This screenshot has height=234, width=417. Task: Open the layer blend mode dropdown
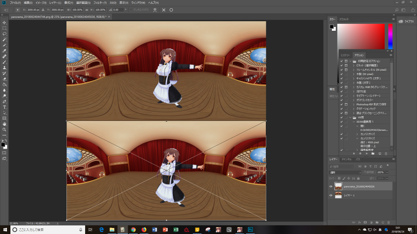(x=345, y=172)
